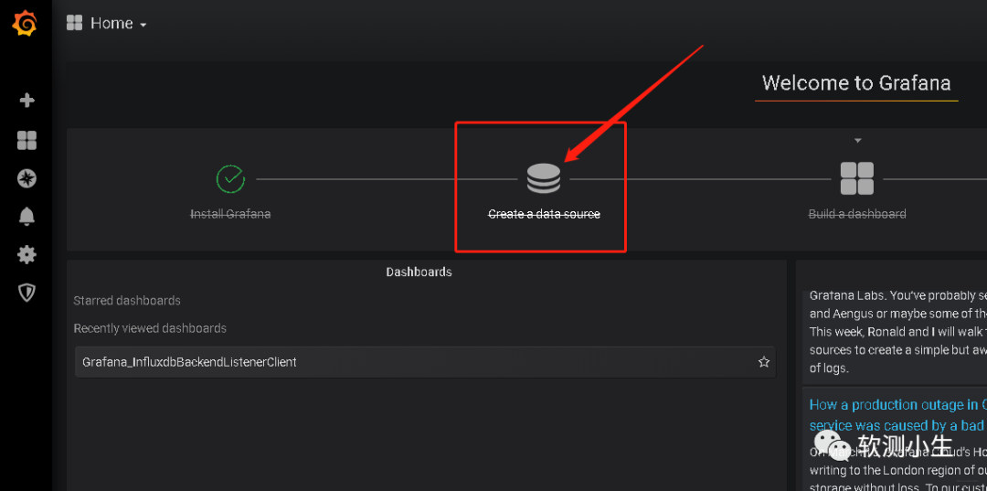This screenshot has height=491, width=987.
Task: Open the production outage news article link
Action: coord(897,415)
